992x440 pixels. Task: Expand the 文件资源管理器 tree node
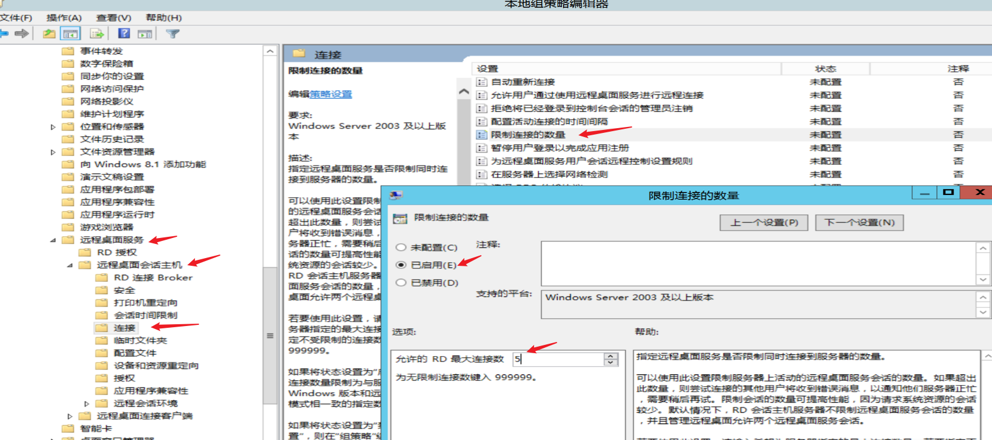click(x=53, y=152)
